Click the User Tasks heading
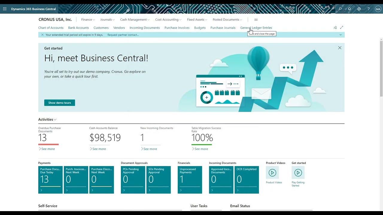 [x=199, y=206]
